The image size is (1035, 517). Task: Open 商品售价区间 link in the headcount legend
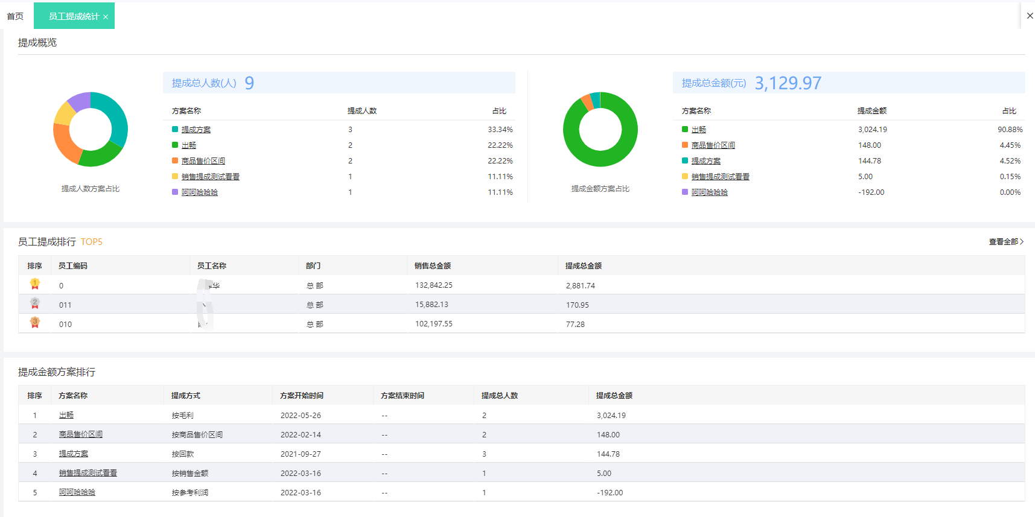pyautogui.click(x=203, y=161)
